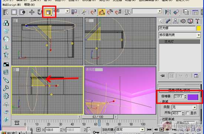The width and height of the screenshot is (204, 134).
Task: Open the Select by Name tool
Action: coord(6,12)
